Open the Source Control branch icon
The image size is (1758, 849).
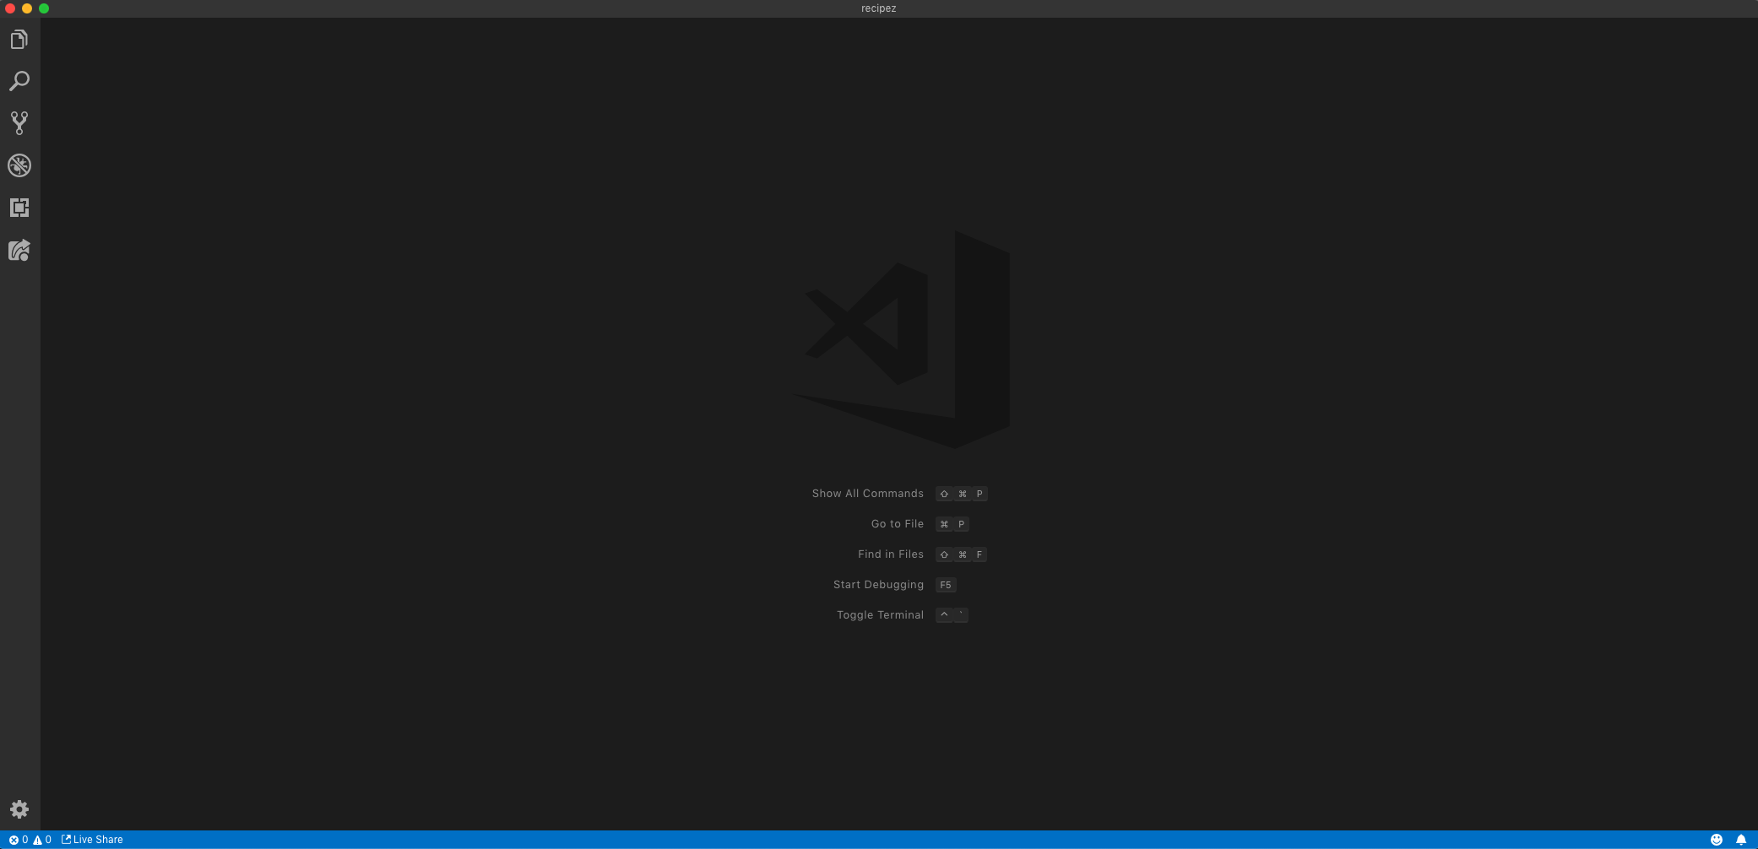pos(19,123)
